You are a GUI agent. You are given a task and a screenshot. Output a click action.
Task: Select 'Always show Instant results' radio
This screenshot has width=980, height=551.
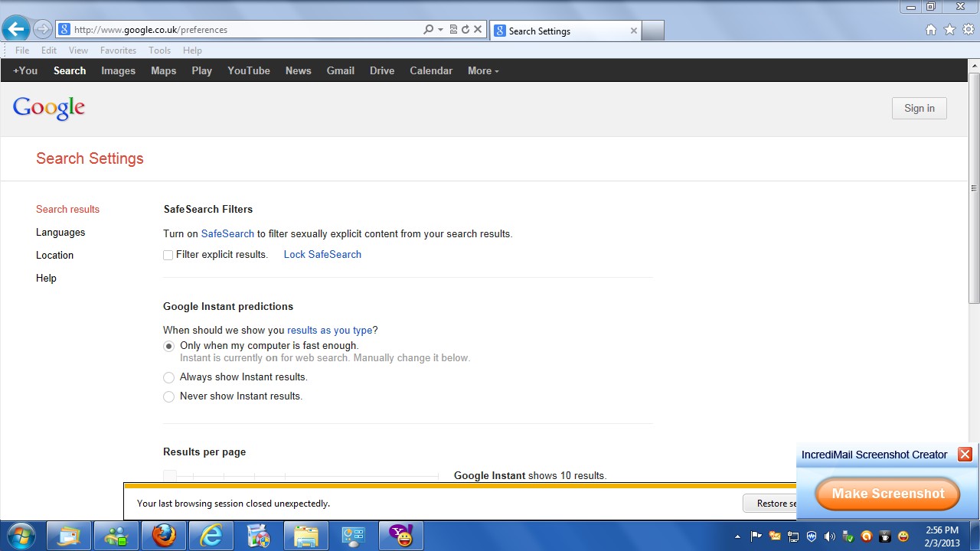click(168, 377)
